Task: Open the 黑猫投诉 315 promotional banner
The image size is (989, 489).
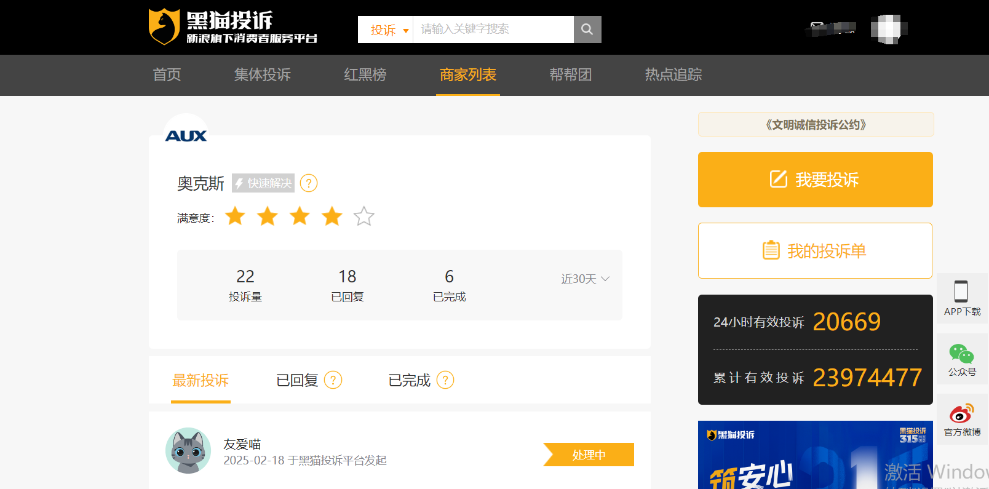Action: click(x=816, y=455)
